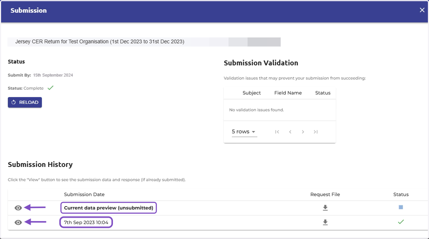Click Status column header in validation table

[323, 93]
